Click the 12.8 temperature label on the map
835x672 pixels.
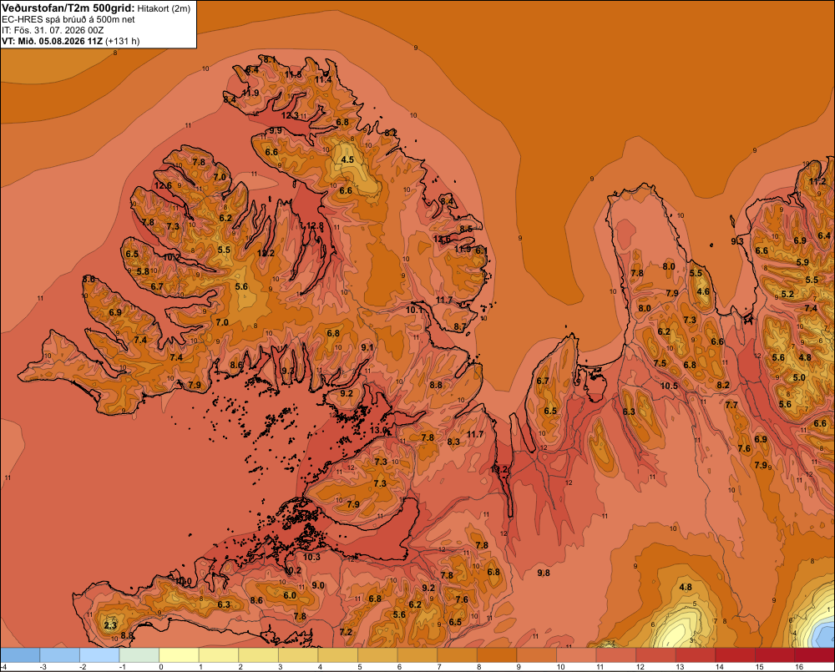(x=316, y=225)
